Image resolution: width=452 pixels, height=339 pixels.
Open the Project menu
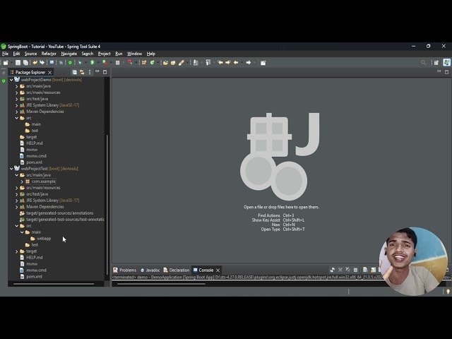[104, 54]
